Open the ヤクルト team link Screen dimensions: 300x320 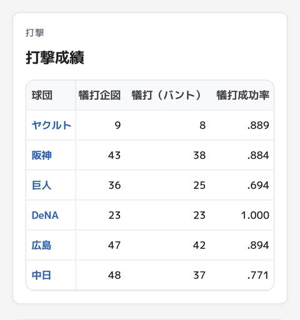point(51,126)
